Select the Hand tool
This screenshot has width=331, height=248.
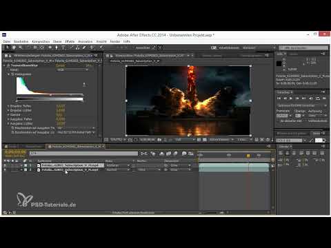click(x=14, y=48)
